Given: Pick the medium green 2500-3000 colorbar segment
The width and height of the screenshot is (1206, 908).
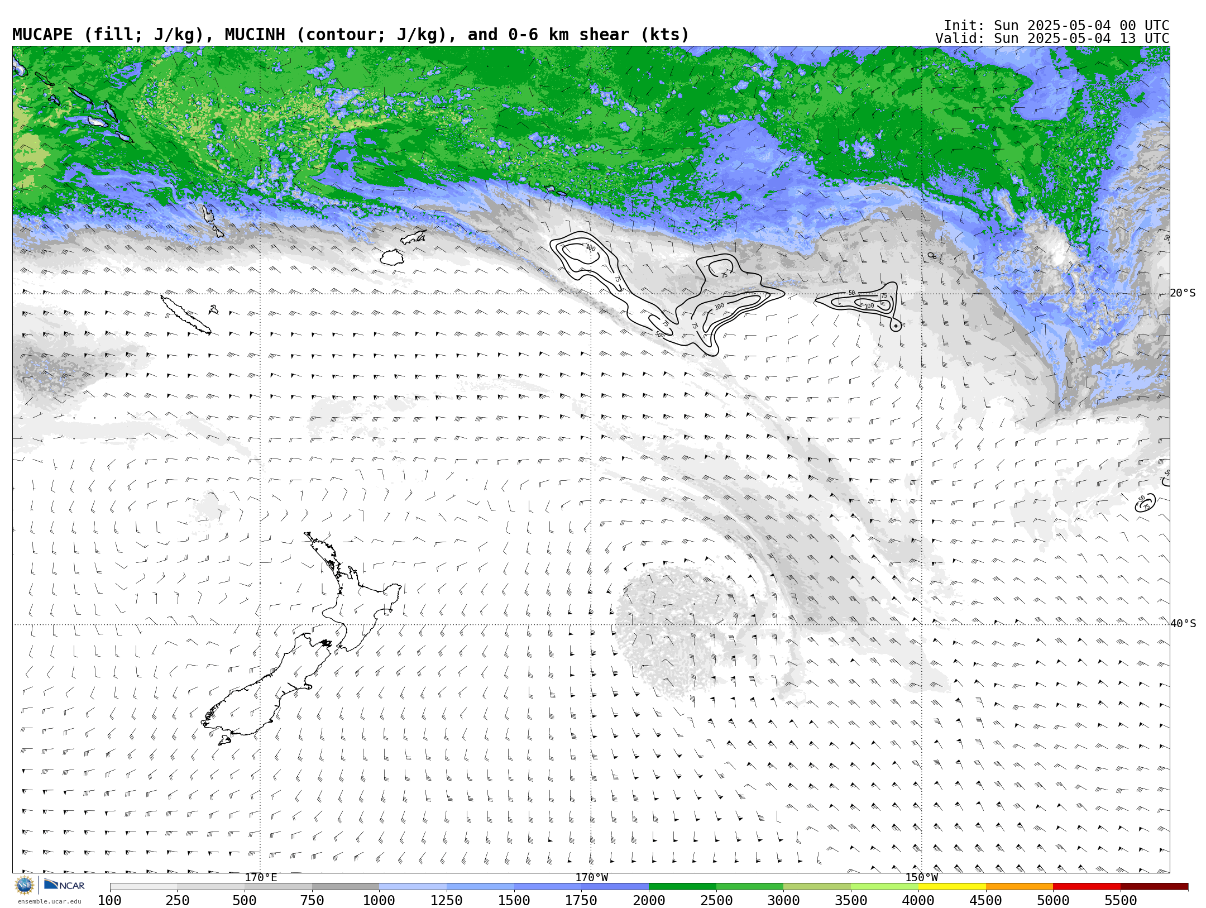Looking at the screenshot, I should pyautogui.click(x=750, y=887).
